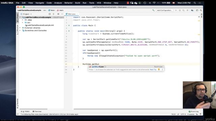Viewport: 216px width, 121px height.
Task: Open macOS Spotlight search in menu bar
Action: click(195, 3)
